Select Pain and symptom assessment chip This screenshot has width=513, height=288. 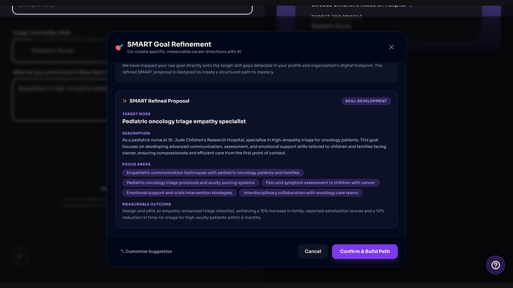click(320, 183)
